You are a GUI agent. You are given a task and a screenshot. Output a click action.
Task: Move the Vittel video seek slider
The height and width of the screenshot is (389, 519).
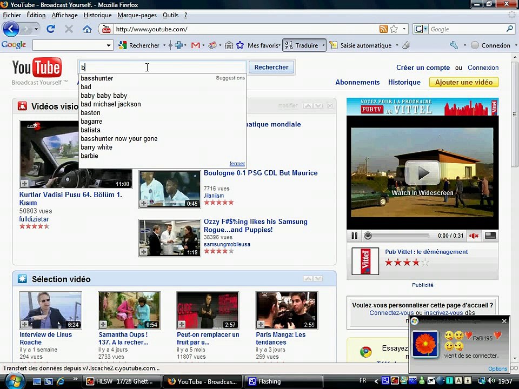(368, 236)
